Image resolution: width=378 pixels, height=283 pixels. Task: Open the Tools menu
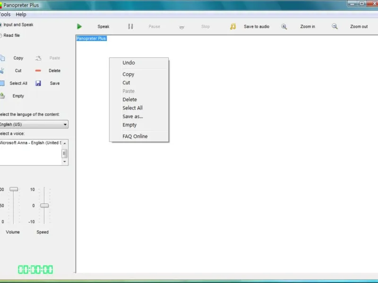tap(5, 15)
